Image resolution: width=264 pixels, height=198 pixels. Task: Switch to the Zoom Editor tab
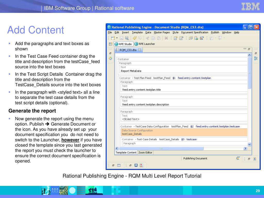pos(145,152)
